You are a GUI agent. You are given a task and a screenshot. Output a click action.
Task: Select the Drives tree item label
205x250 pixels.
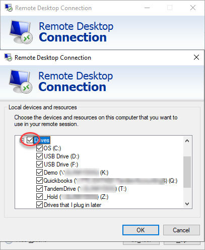click(42, 140)
